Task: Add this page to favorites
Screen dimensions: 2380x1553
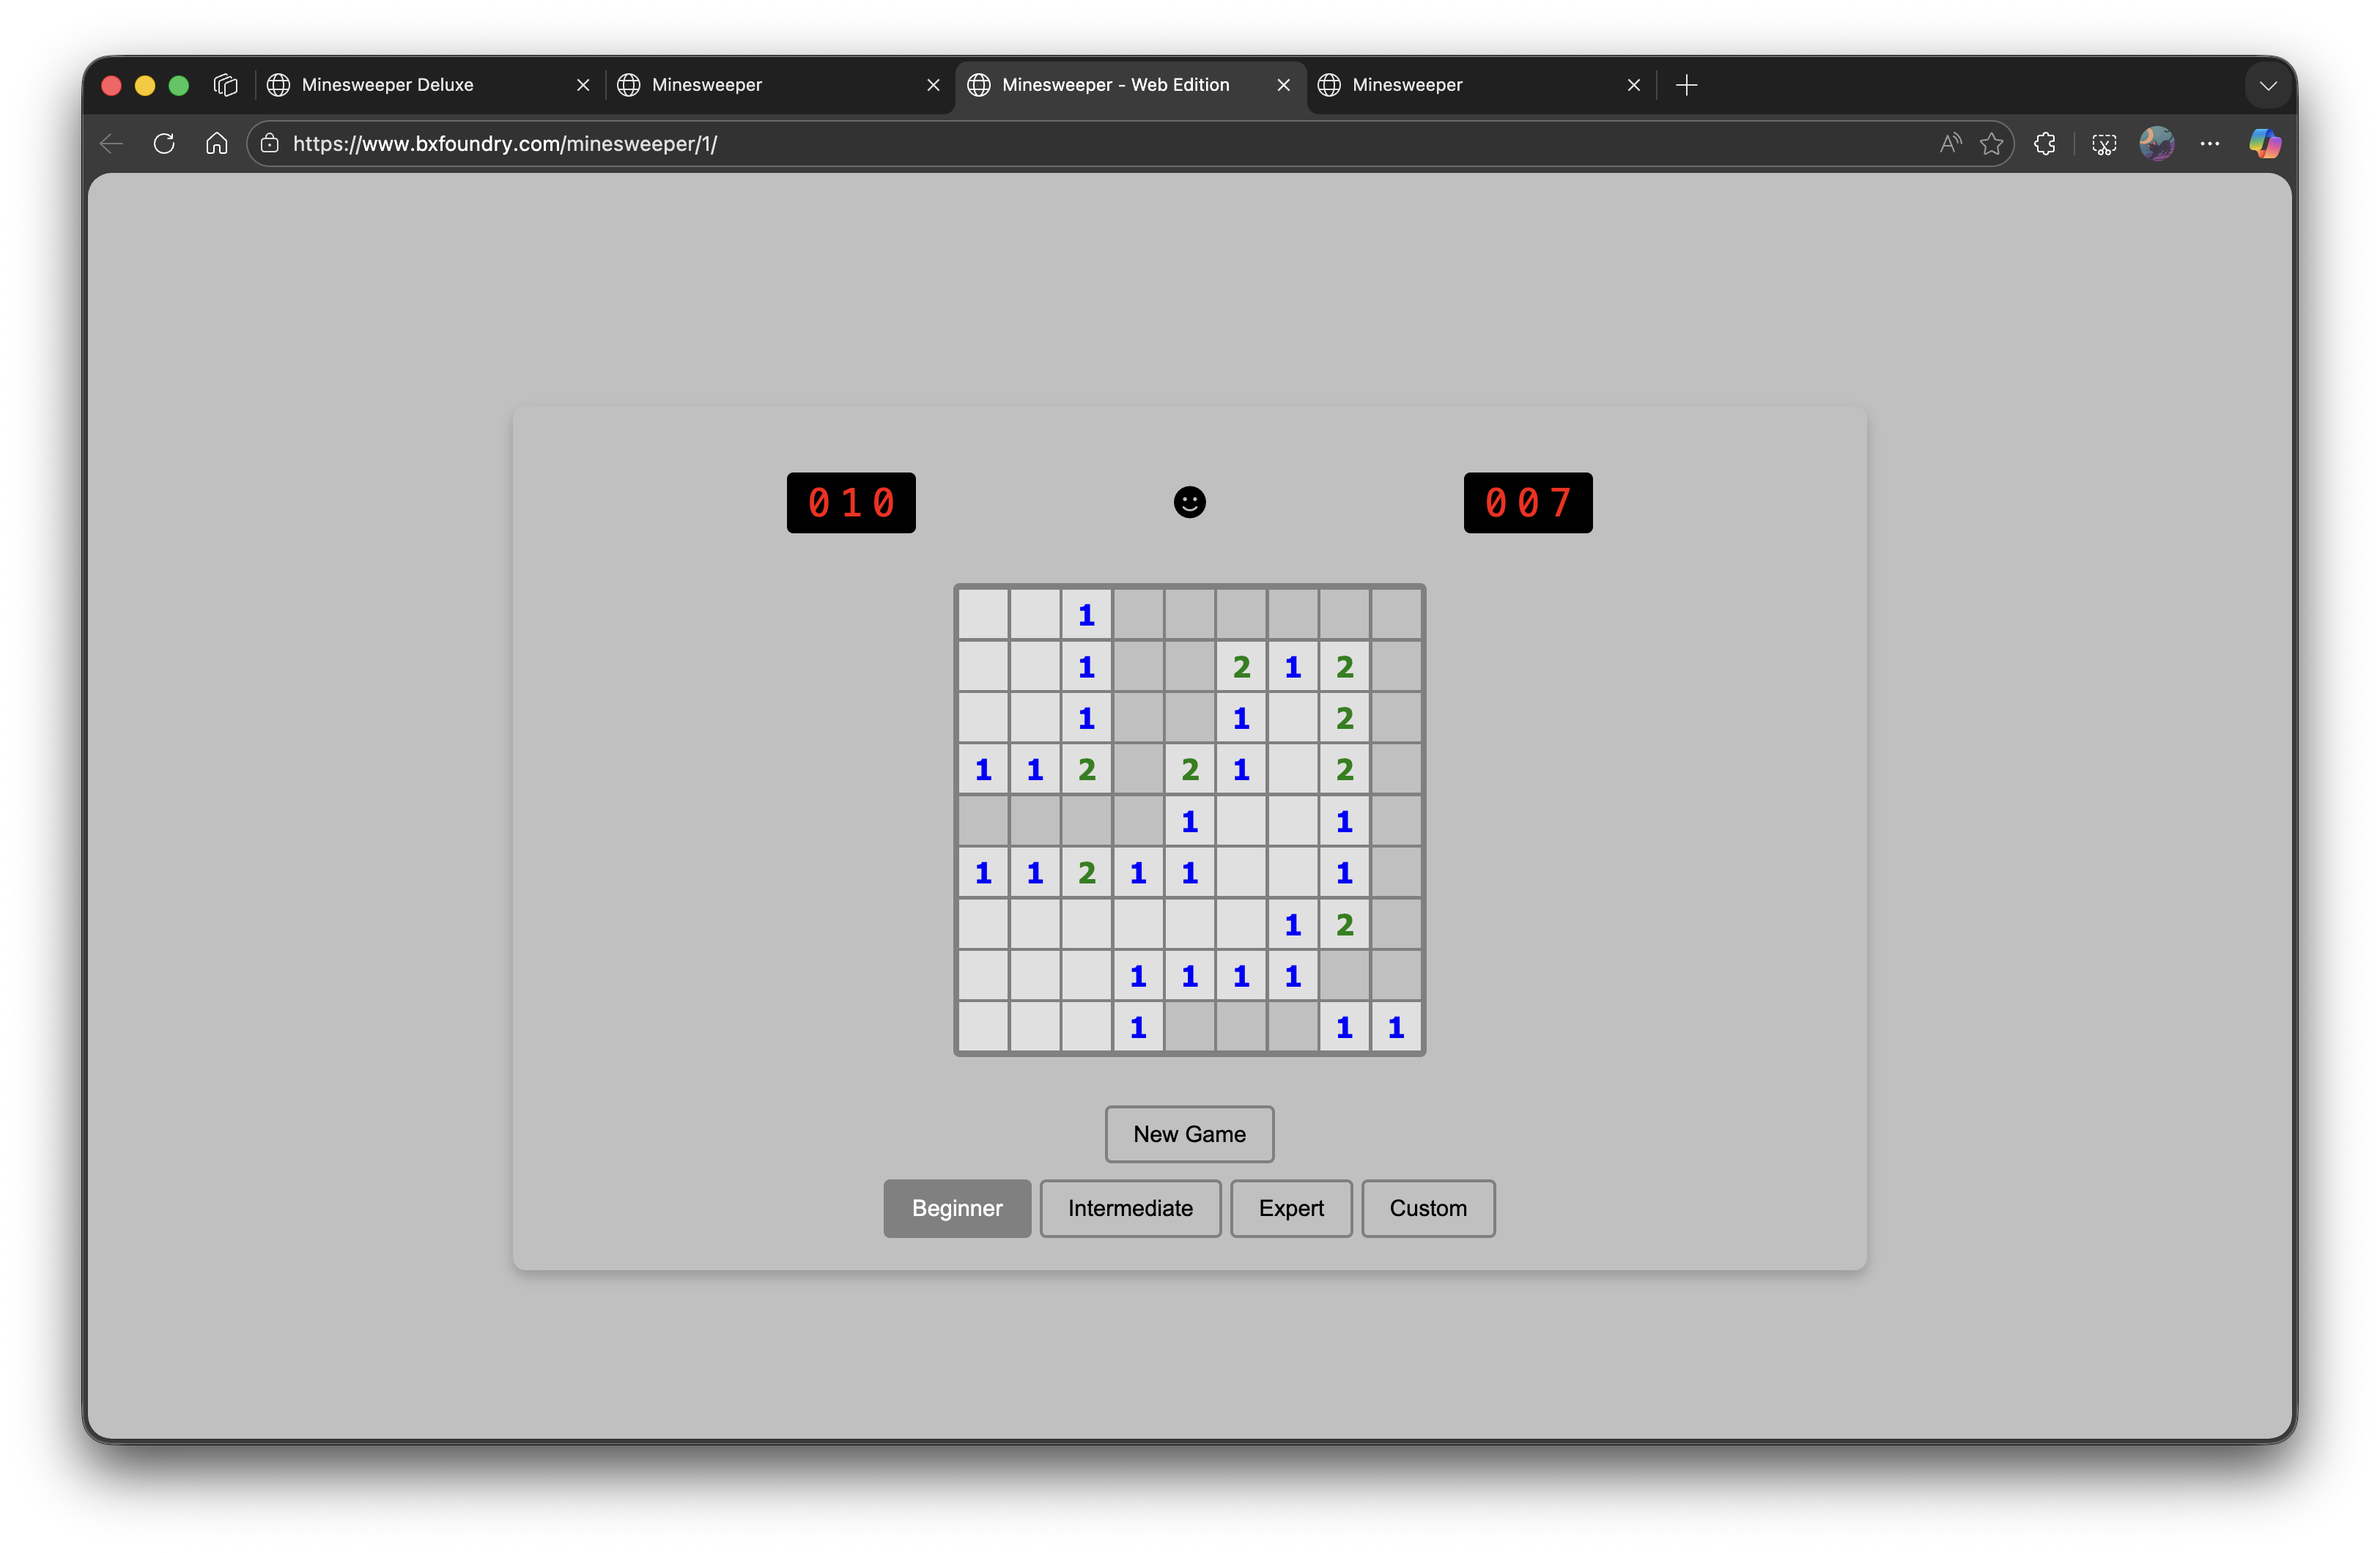Action: [x=1991, y=143]
